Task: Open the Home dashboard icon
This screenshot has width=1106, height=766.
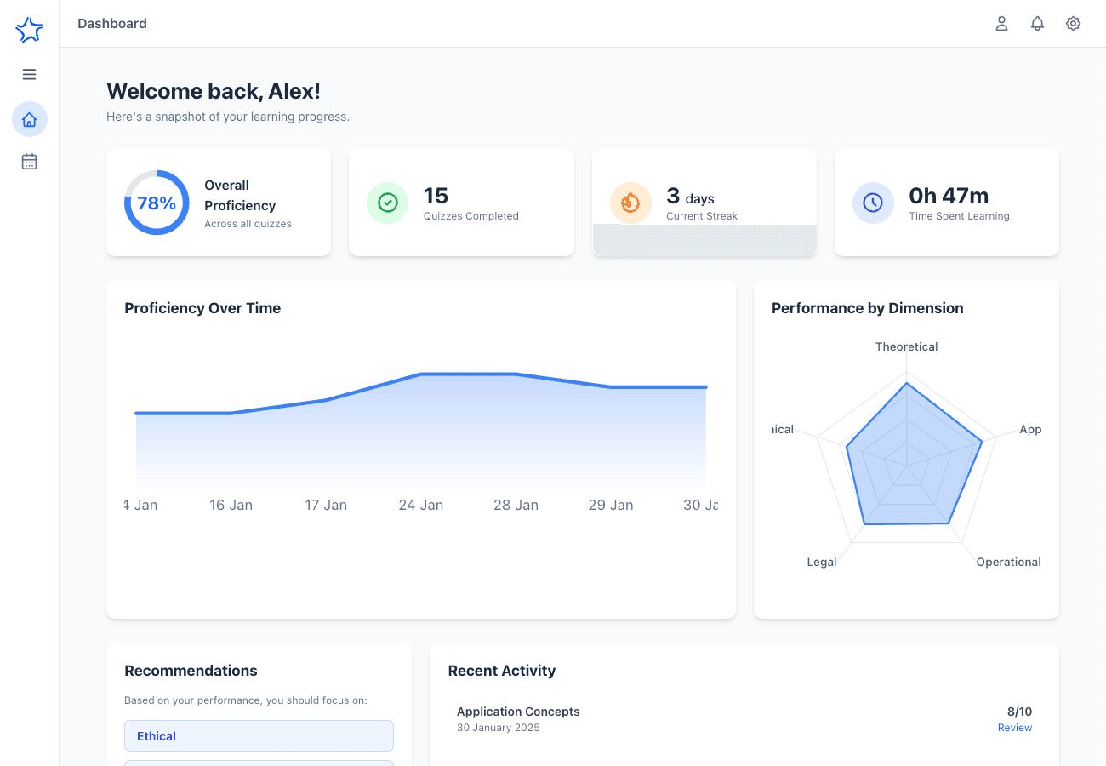Action: (x=30, y=119)
